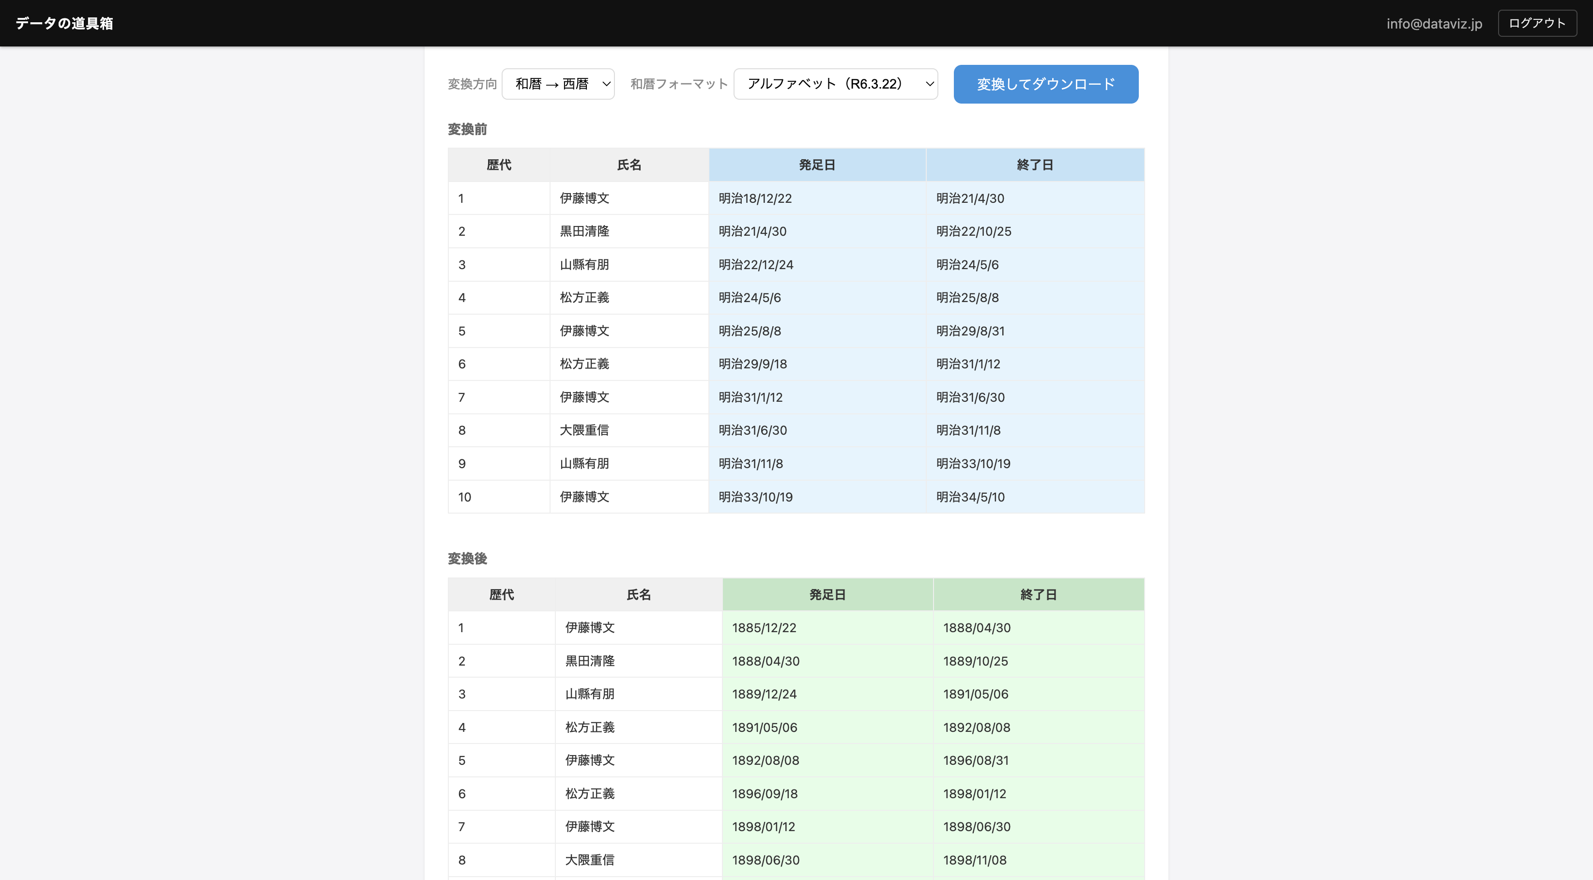Select 伊藤博文 in row 1 of 変換前
Image resolution: width=1593 pixels, height=880 pixels.
(584, 198)
